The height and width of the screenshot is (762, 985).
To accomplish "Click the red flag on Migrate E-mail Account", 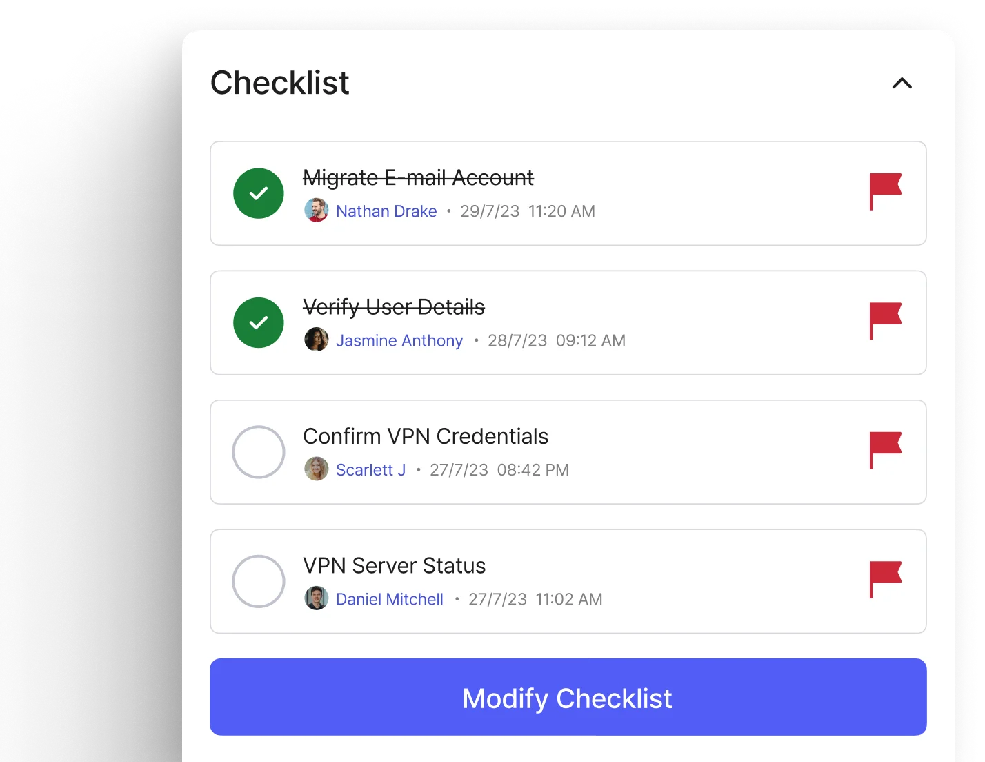I will point(885,190).
